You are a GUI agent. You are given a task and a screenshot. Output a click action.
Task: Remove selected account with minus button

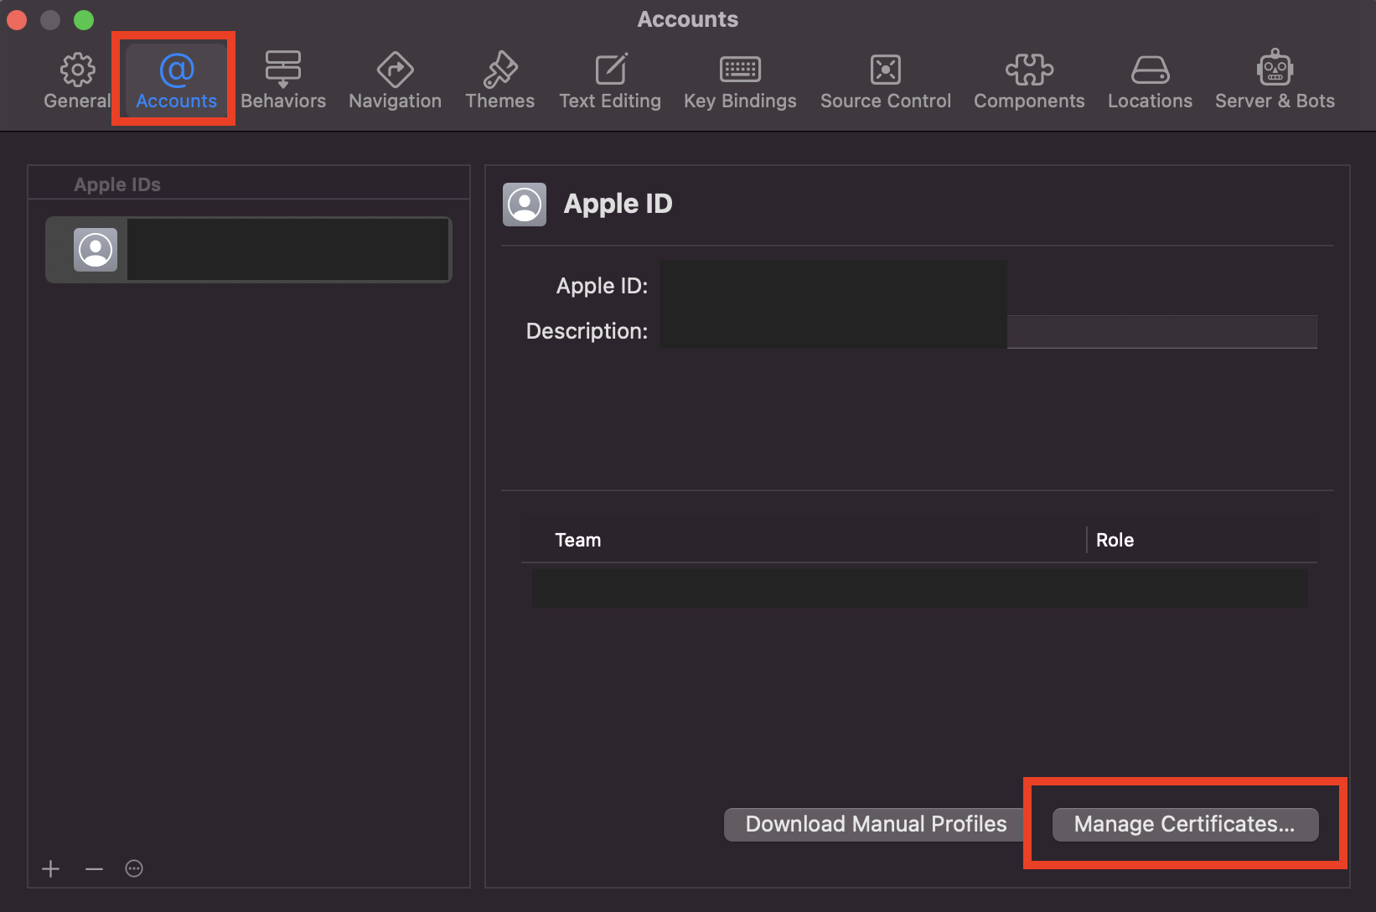point(94,868)
